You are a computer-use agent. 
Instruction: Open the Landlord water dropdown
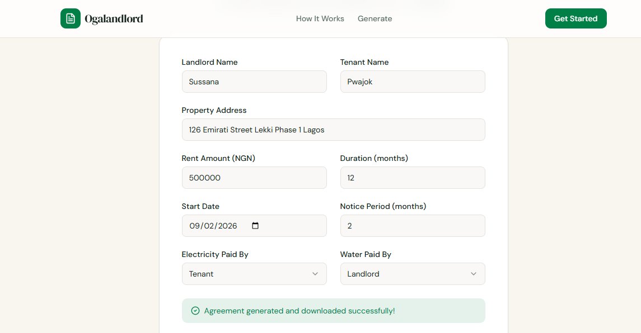[413, 274]
